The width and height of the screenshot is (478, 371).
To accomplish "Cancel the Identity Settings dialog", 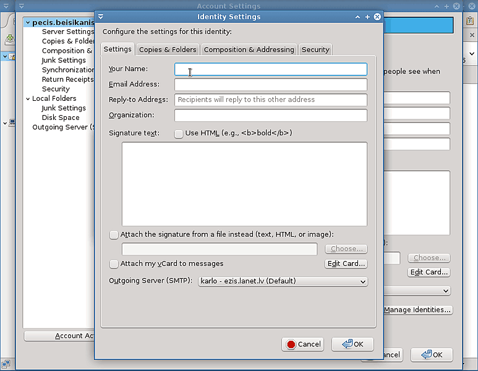I will click(x=303, y=344).
